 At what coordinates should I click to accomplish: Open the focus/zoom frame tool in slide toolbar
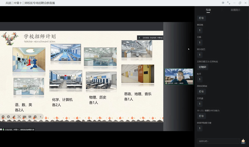tap(19, 117)
